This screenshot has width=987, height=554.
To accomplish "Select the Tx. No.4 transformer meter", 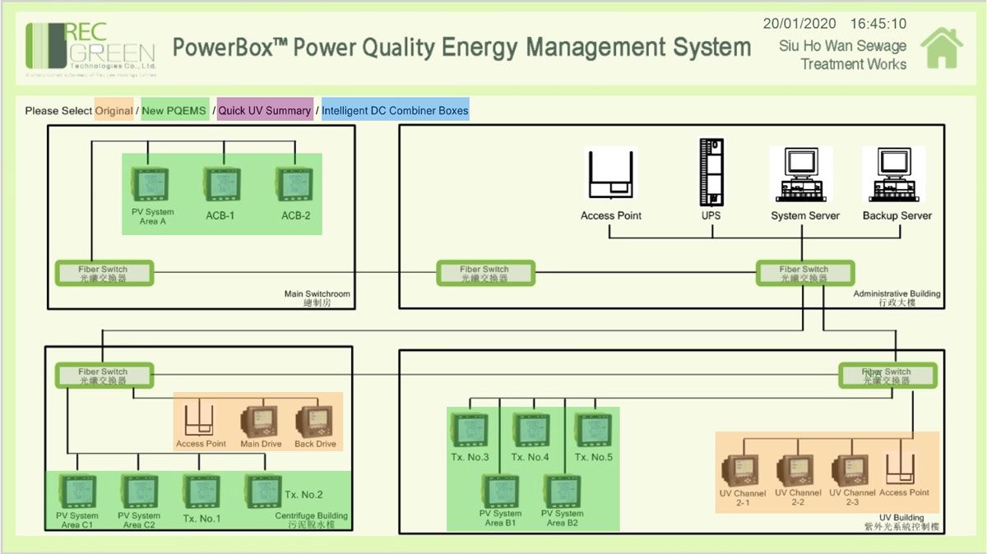I will point(531,431).
